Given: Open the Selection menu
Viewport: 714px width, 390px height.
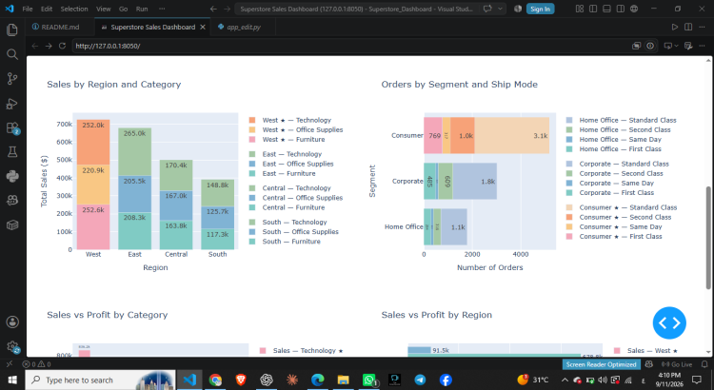Looking at the screenshot, I should (73, 9).
